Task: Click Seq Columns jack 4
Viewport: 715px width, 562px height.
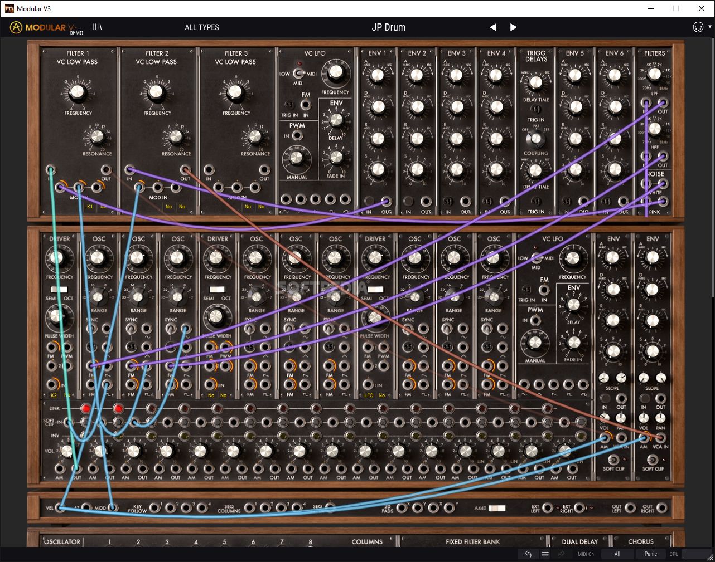Action: point(298,507)
